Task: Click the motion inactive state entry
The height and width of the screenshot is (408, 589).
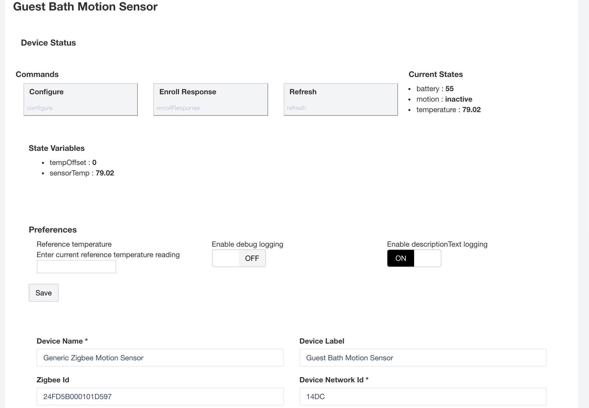Action: 444,99
